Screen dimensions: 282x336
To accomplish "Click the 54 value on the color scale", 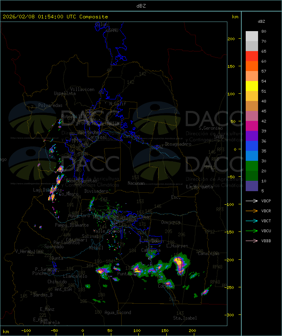I will tap(264, 81).
